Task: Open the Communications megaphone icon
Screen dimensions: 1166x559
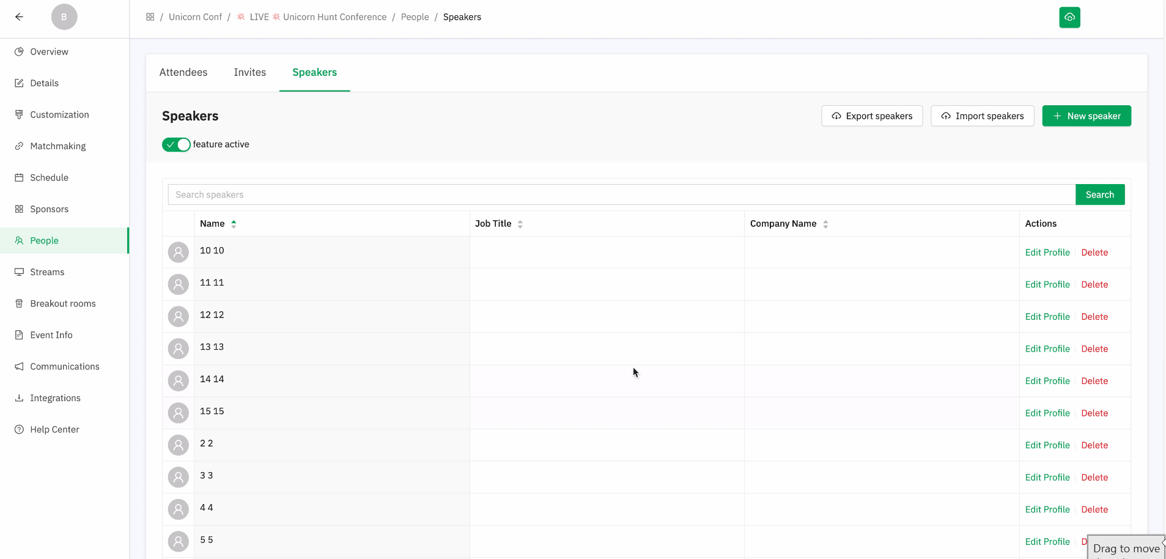Action: pos(19,366)
